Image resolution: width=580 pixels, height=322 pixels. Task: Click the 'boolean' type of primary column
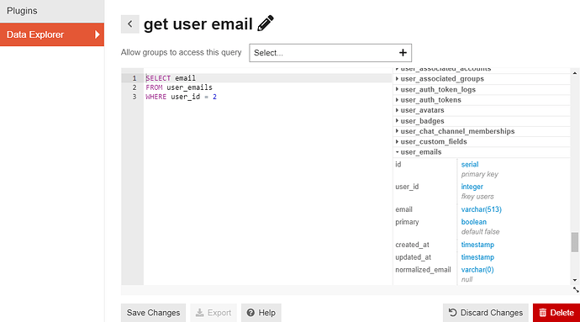pyautogui.click(x=474, y=222)
